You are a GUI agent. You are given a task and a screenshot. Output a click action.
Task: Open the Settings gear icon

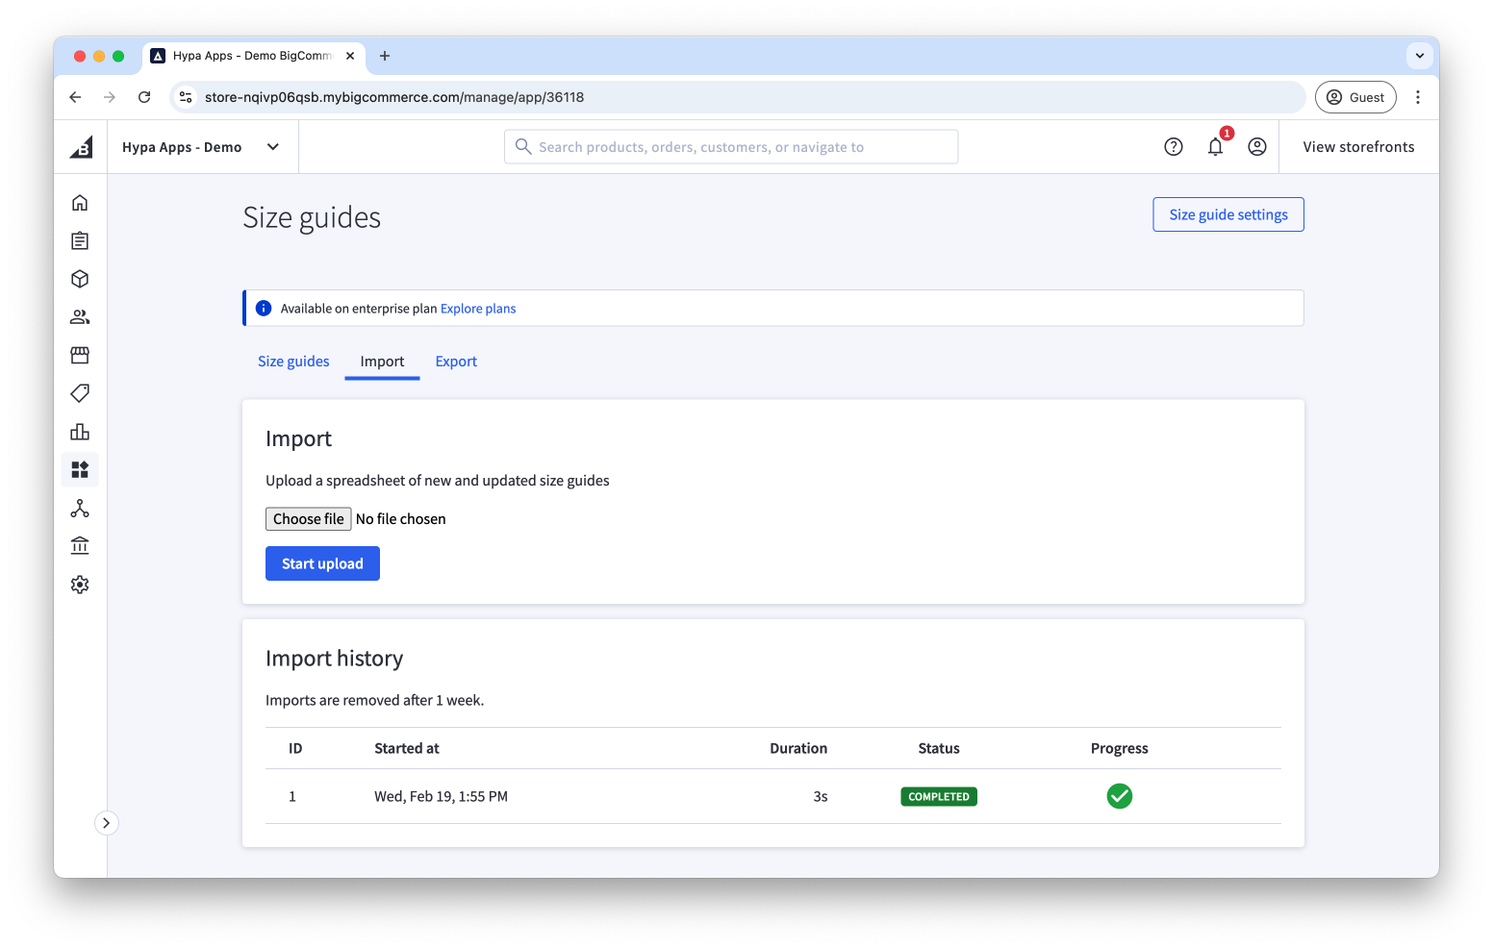point(80,585)
